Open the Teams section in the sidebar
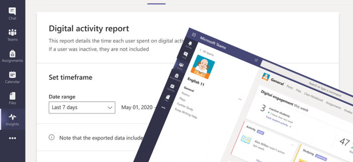Viewport: 353px width, 162px height. pos(12,35)
